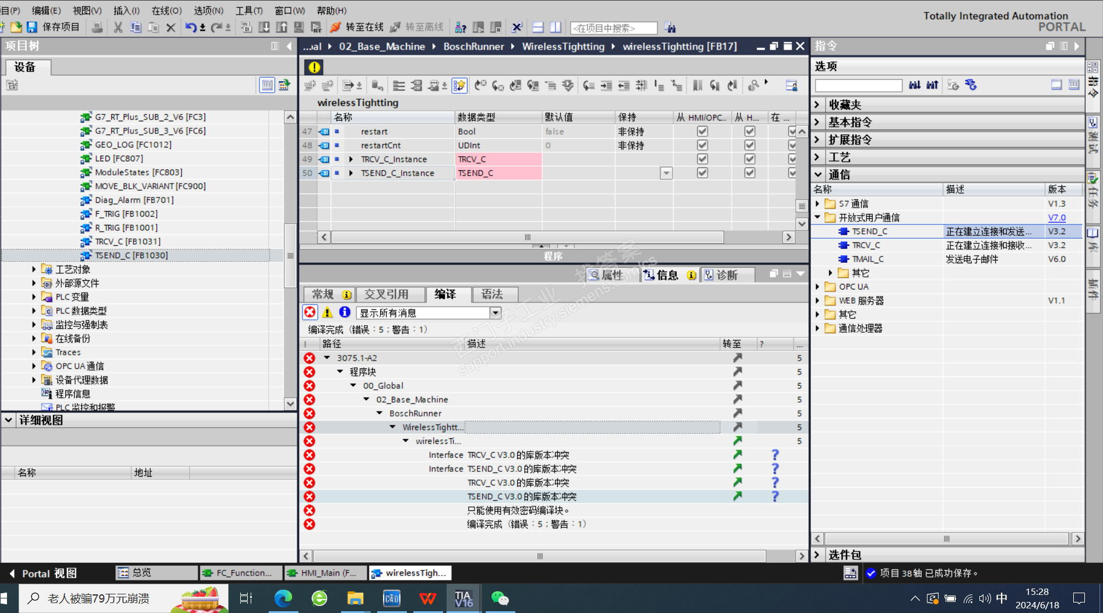Click BoschRunner in the breadcrumb path
Image resolution: width=1103 pixels, height=613 pixels.
pyautogui.click(x=473, y=47)
